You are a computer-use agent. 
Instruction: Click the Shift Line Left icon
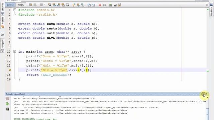point(89,5)
